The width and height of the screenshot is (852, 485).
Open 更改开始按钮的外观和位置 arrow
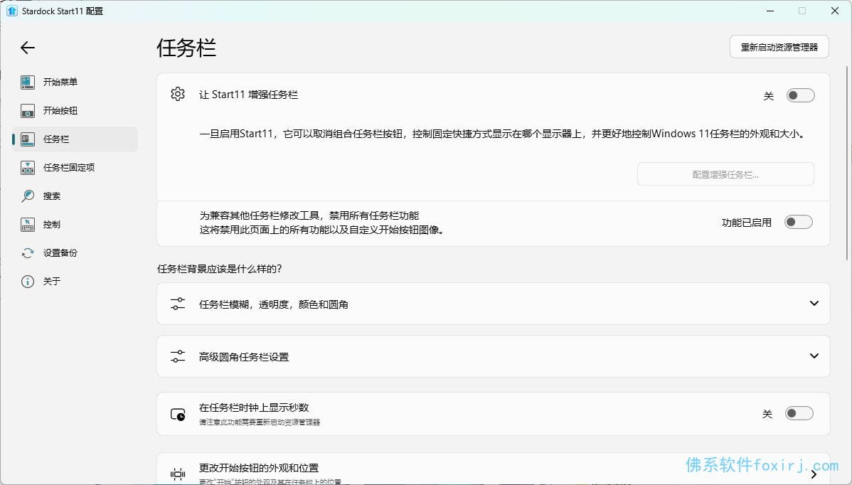(x=814, y=474)
